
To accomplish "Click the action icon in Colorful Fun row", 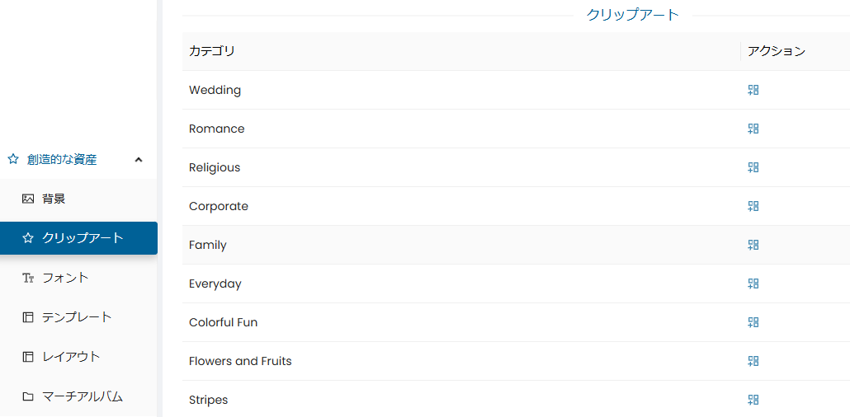I will (753, 322).
